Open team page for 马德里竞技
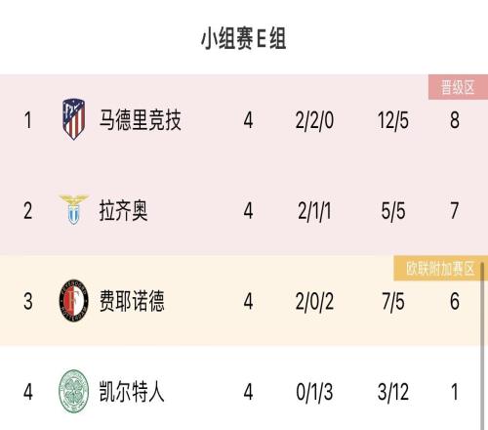 [141, 120]
